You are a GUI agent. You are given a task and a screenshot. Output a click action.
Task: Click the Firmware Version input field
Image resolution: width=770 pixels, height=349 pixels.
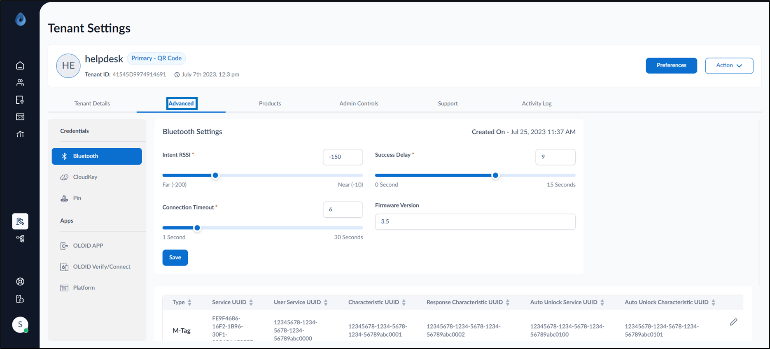point(475,221)
